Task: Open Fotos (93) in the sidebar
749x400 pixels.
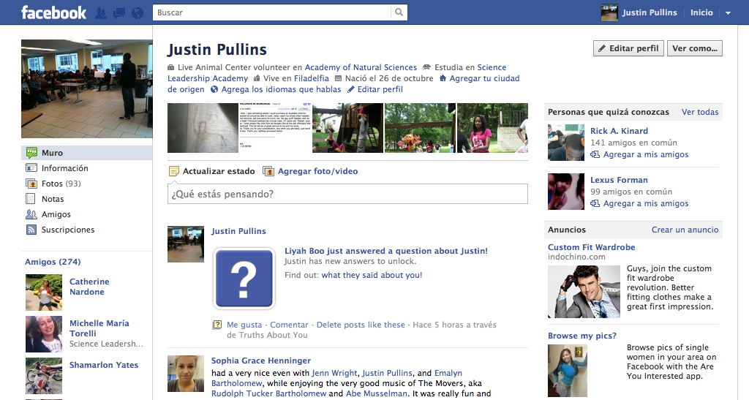Action: click(x=61, y=184)
